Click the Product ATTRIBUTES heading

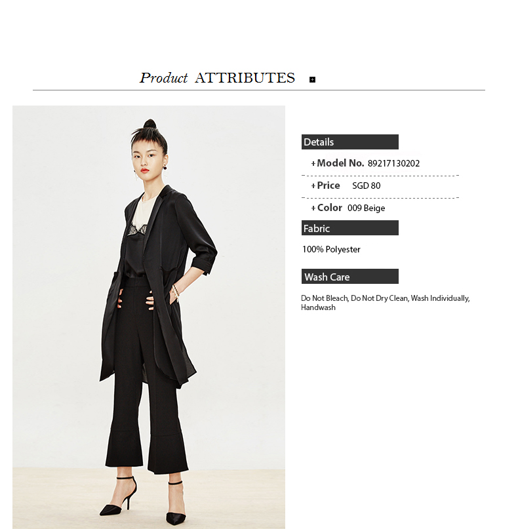click(x=217, y=78)
